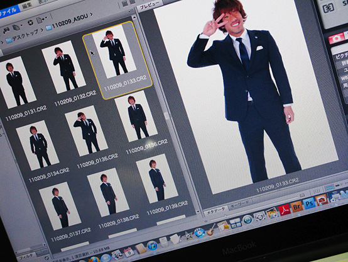Switch to the メタデータ tab
Image resolution: width=348 pixels, height=262 pixels.
tap(215, 212)
